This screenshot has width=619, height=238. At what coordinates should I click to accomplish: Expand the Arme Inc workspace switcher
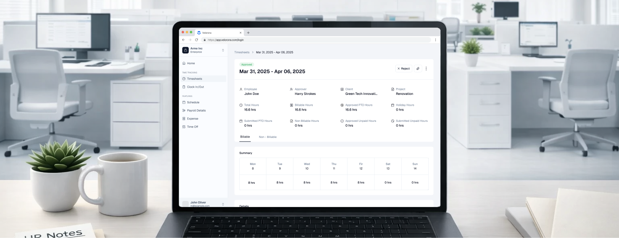(223, 50)
